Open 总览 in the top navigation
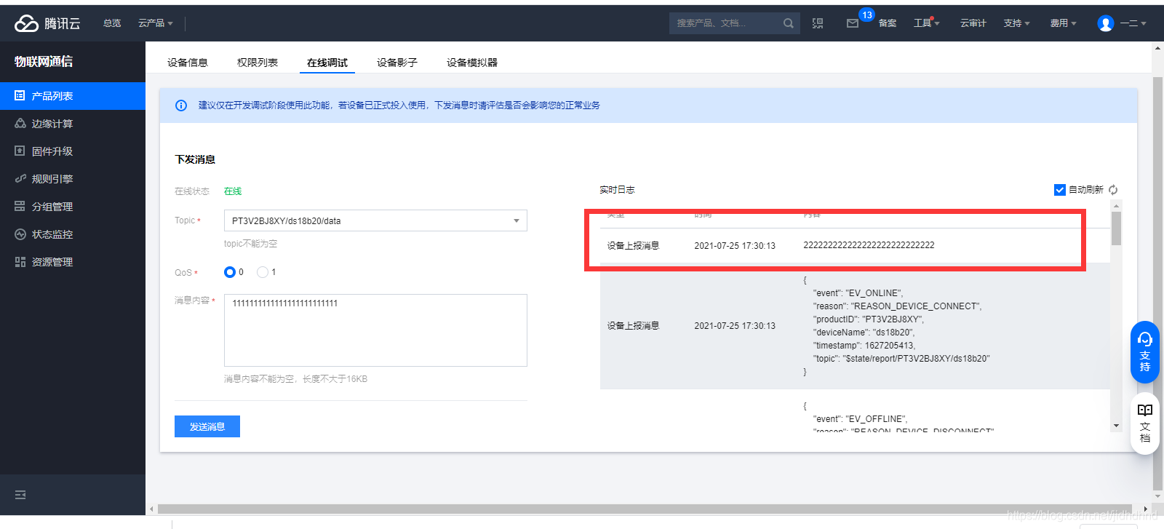 112,23
